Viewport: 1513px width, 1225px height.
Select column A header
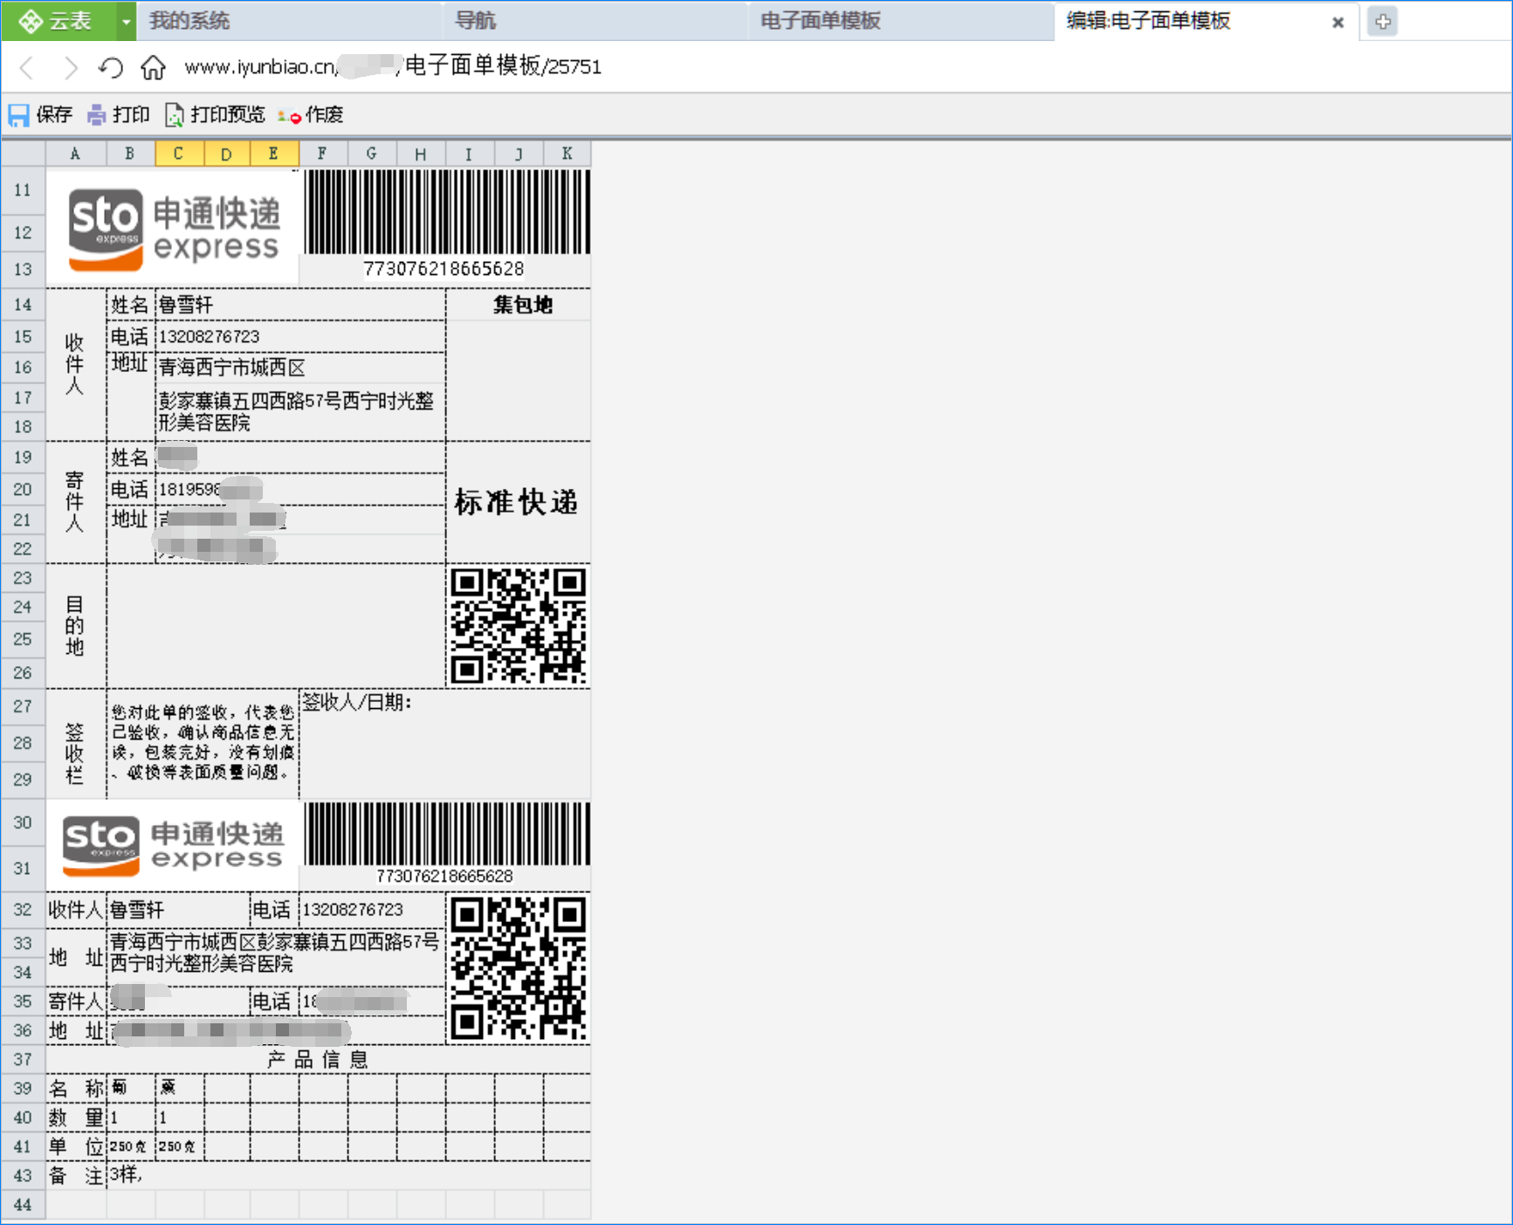75,154
